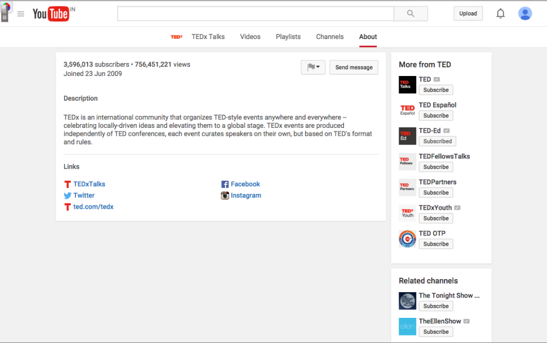Subscribe to TheEllenShow
The image size is (547, 343).
[x=436, y=332]
